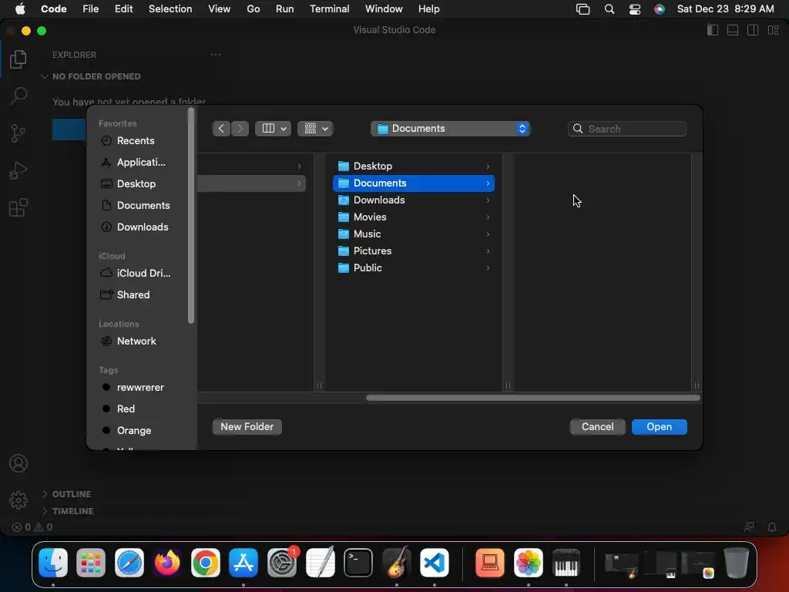Go back in the file dialog
The height and width of the screenshot is (592, 789).
pyautogui.click(x=221, y=129)
